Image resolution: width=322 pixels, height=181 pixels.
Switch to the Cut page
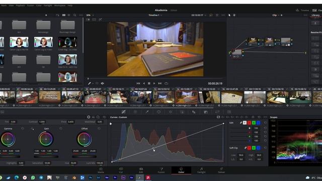pyautogui.click(x=121, y=170)
